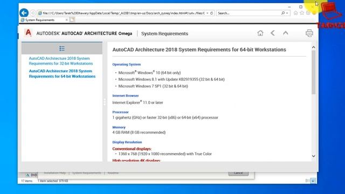Go back with the browser back arrow
345x194 pixels.
click(x=24, y=13)
